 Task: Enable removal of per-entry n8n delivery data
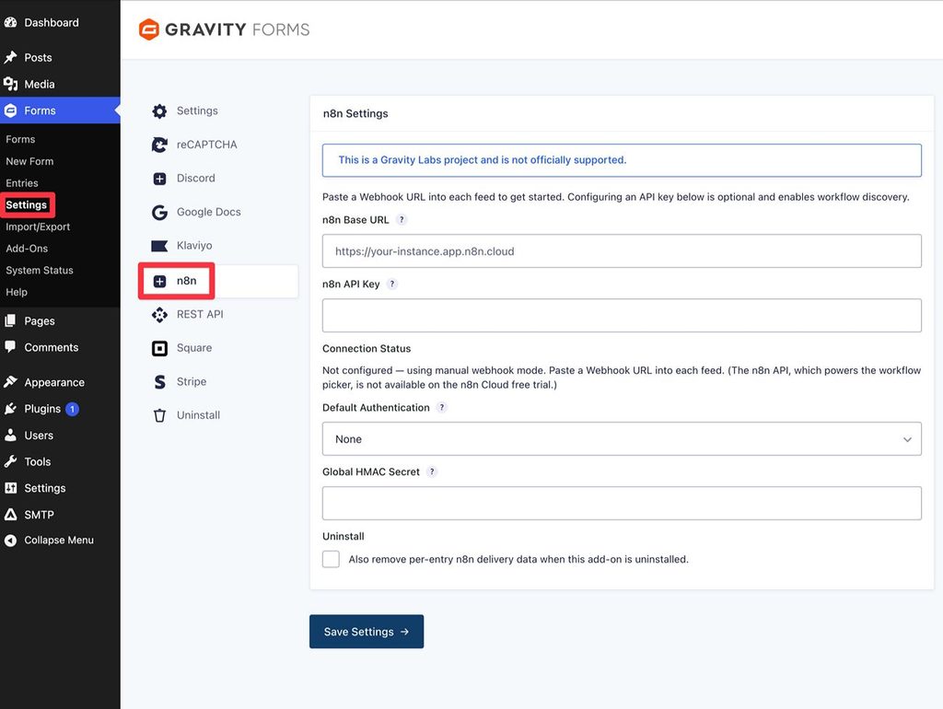pyautogui.click(x=331, y=559)
